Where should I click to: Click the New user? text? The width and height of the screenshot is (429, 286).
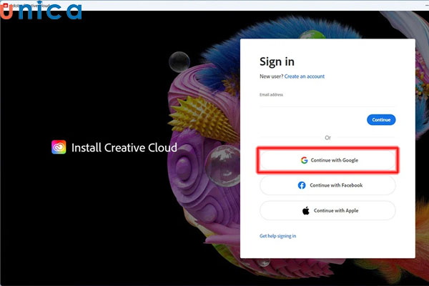click(271, 76)
